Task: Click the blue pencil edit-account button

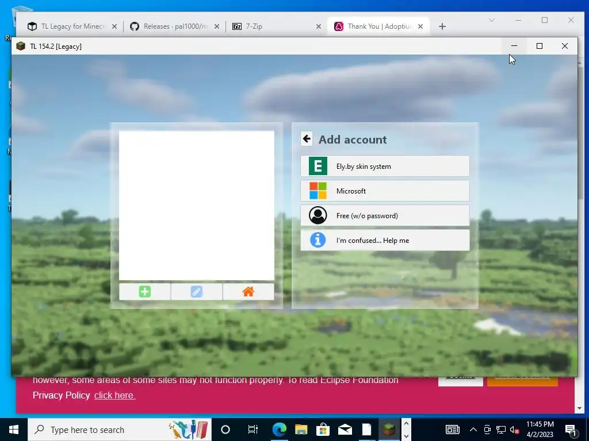Action: (197, 292)
